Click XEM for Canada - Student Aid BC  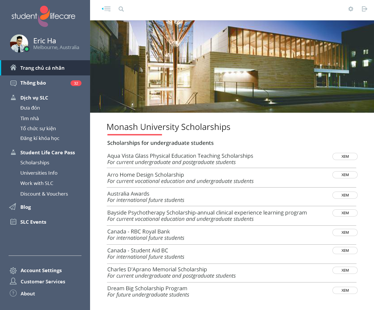point(345,251)
